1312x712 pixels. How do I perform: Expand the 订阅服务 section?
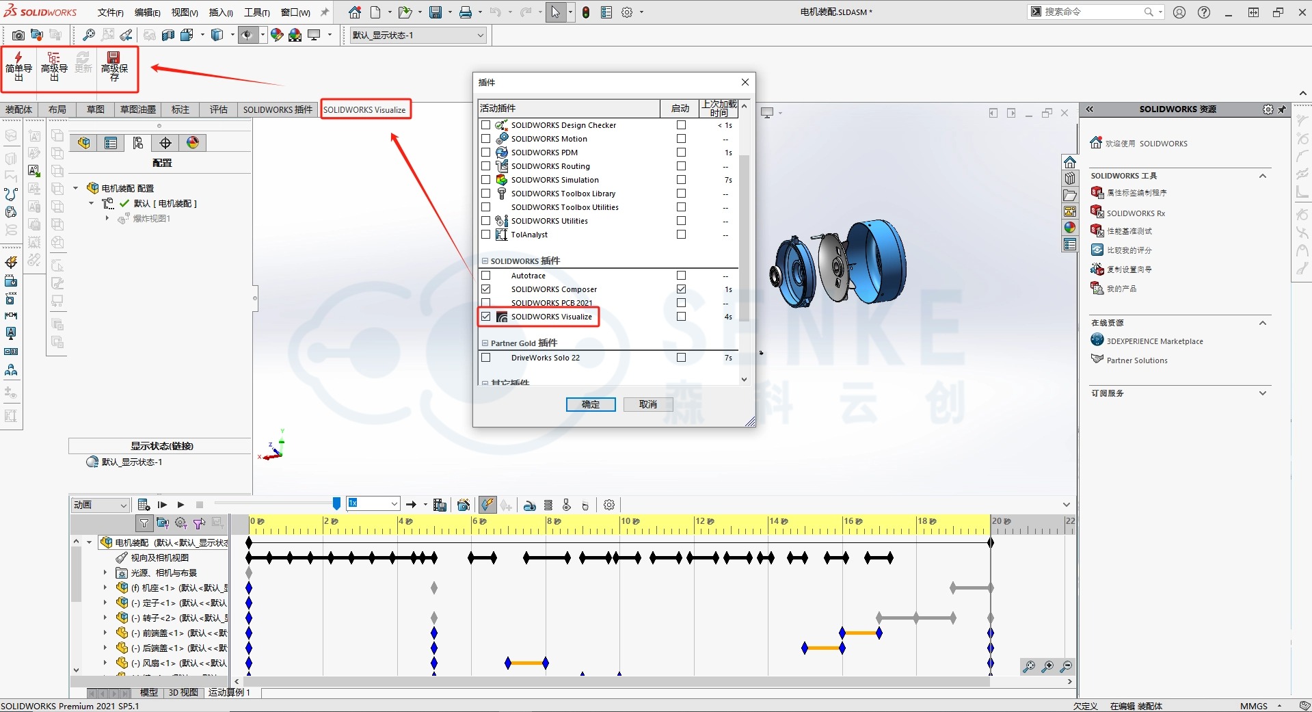tap(1263, 393)
